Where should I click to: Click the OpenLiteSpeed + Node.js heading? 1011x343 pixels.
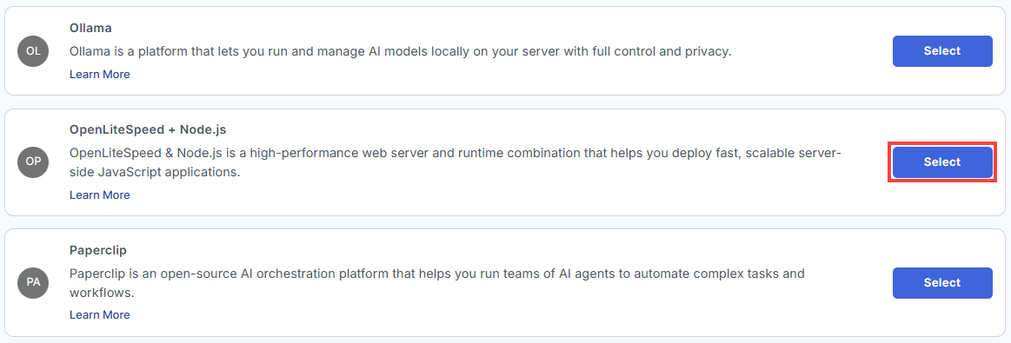(x=148, y=129)
